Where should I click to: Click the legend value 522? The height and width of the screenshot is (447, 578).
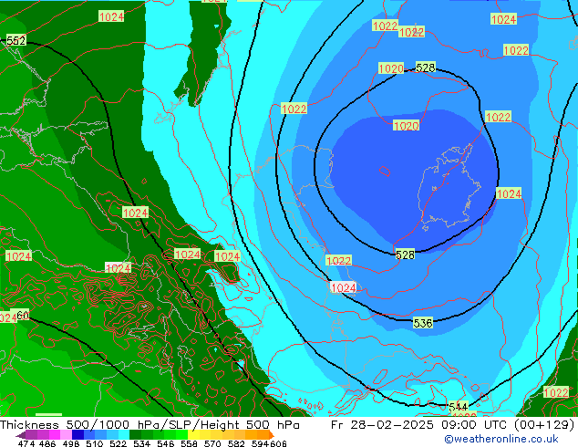click(x=118, y=443)
